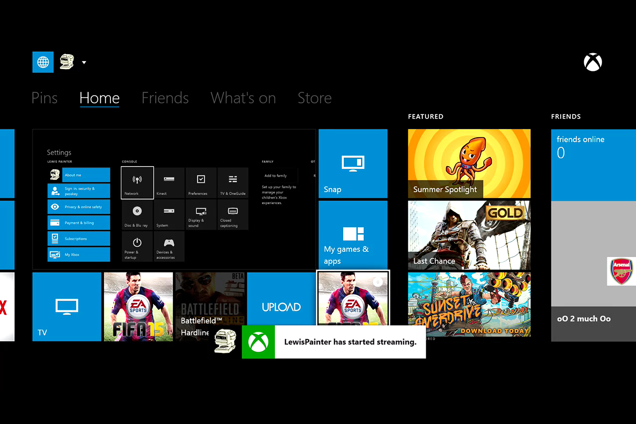Click the FRIENDS section heading
Viewport: 636px width, 424px height.
[x=566, y=116]
